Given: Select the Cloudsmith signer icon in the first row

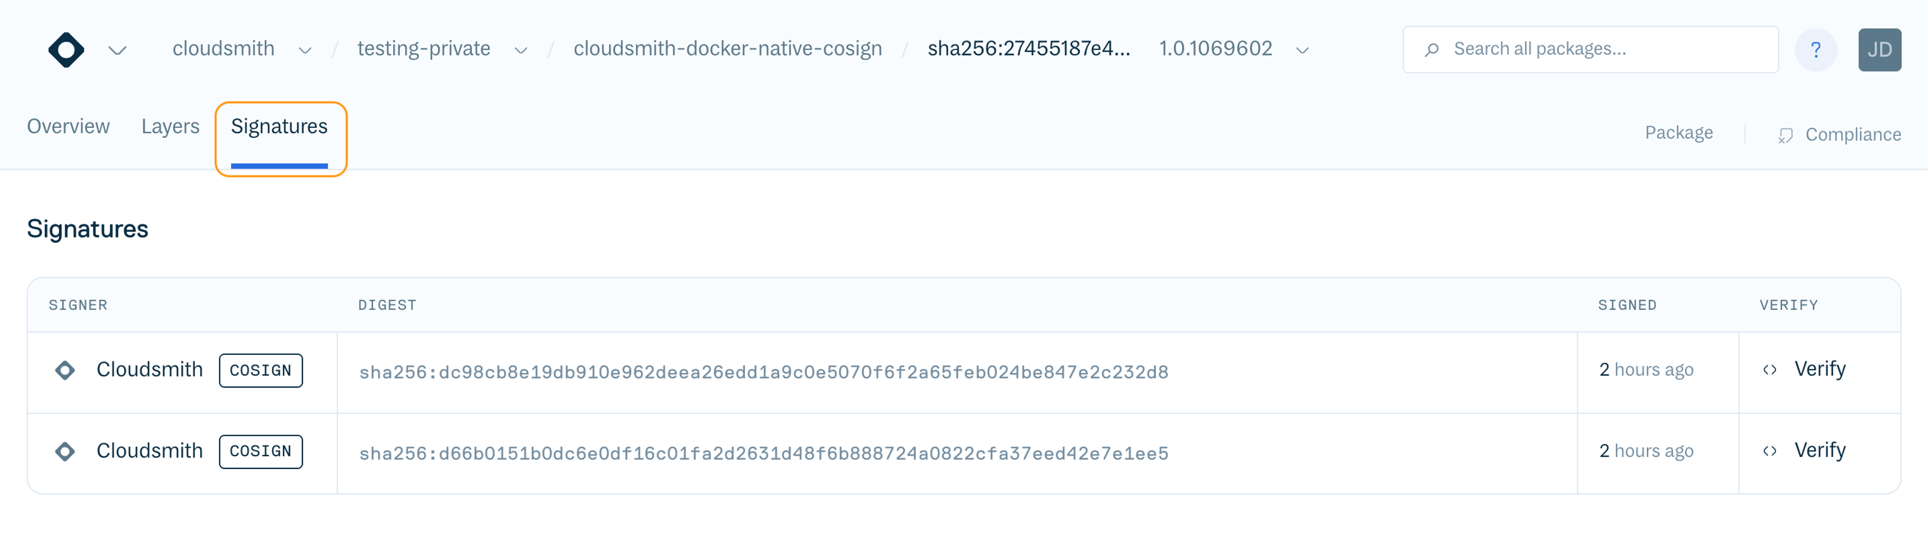Looking at the screenshot, I should (x=66, y=370).
